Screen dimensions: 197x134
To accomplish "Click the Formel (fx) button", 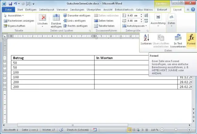I will click(191, 39).
